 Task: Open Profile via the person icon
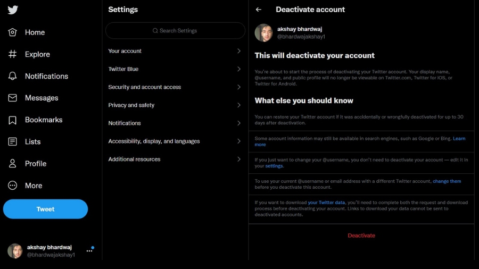13,164
